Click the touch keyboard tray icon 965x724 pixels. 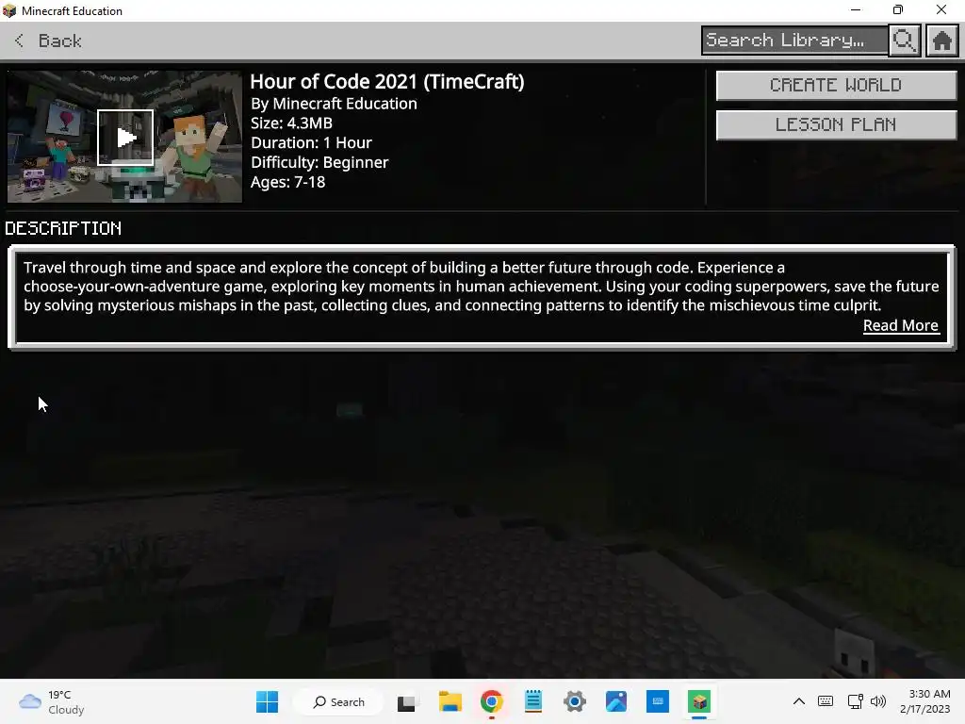[x=826, y=701]
